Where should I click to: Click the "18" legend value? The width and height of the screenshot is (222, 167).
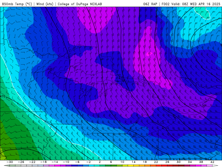pyautogui.click(x=145, y=162)
